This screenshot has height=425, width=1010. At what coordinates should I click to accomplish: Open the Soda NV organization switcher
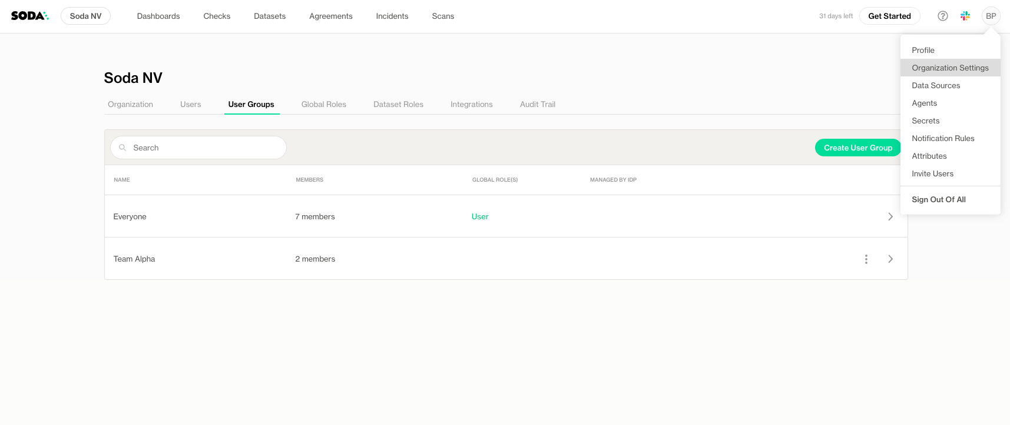[85, 16]
